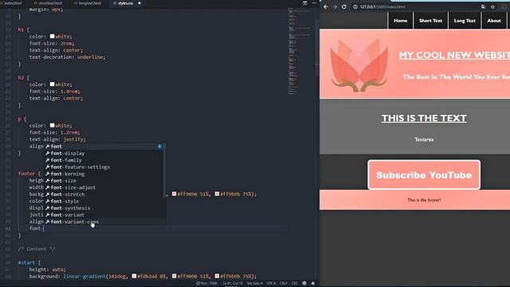Click the unsaved dot on styles.css tab

point(139,3)
